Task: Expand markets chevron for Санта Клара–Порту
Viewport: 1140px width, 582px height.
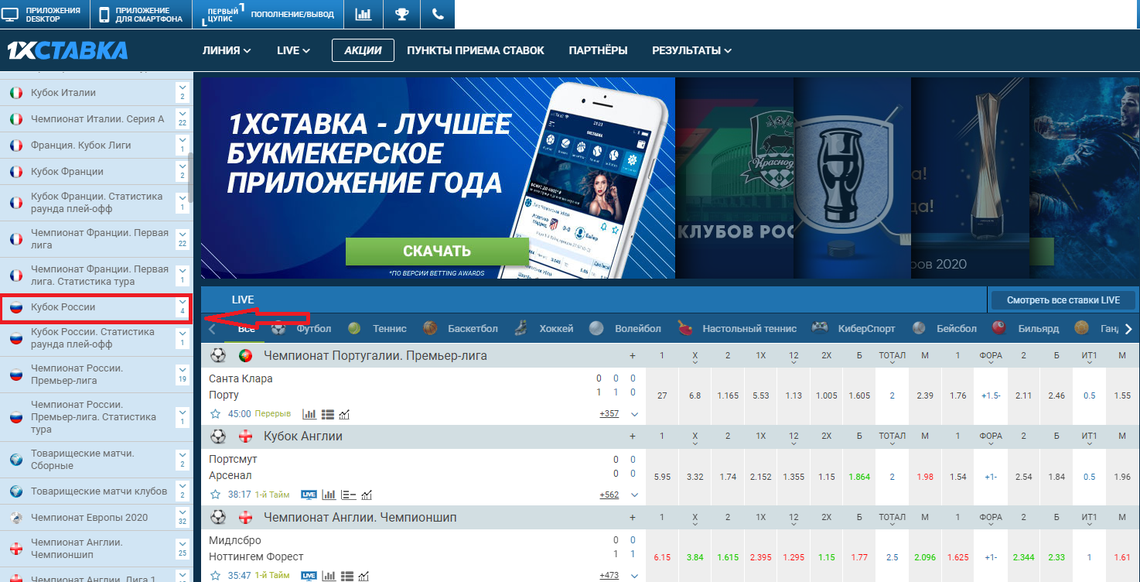Action: (634, 414)
